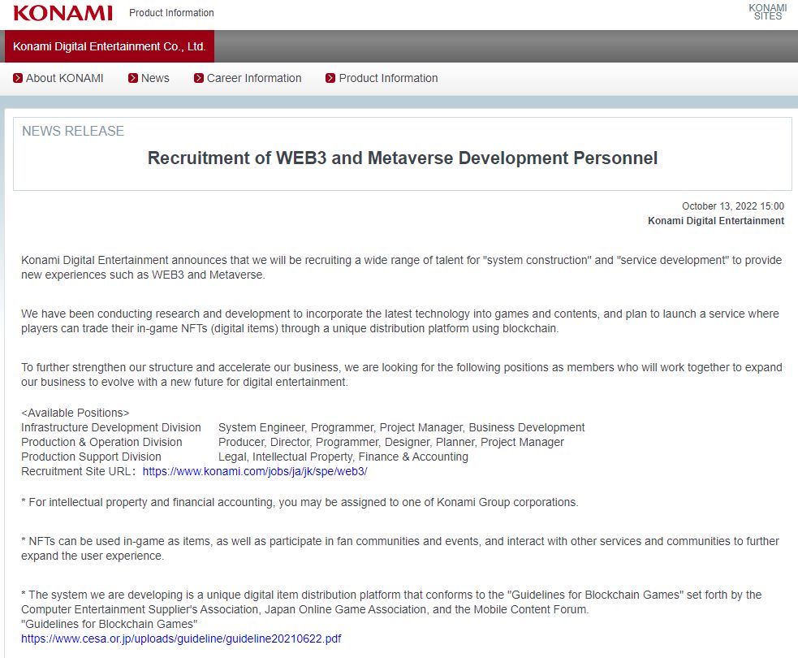Open the About KONAMI menu item

tap(65, 78)
